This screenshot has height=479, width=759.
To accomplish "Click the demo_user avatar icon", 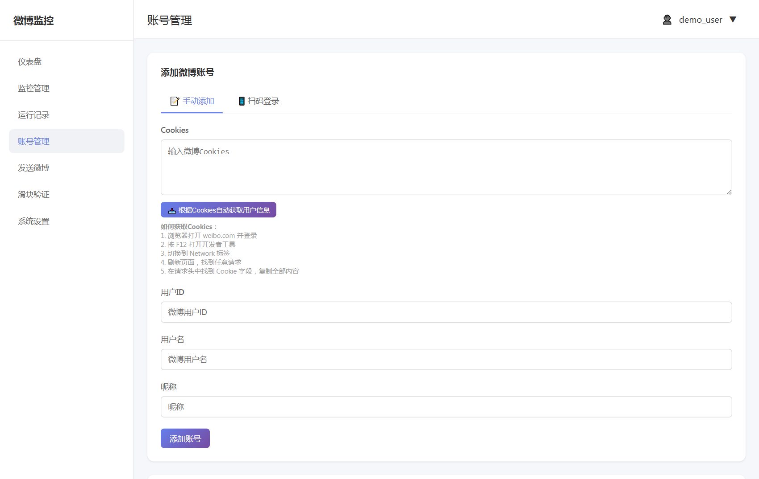I will coord(667,20).
